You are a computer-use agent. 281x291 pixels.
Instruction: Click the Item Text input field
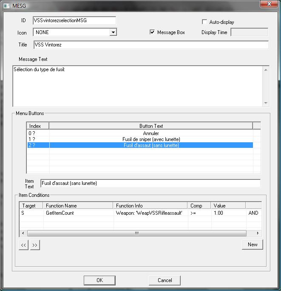[150, 183]
